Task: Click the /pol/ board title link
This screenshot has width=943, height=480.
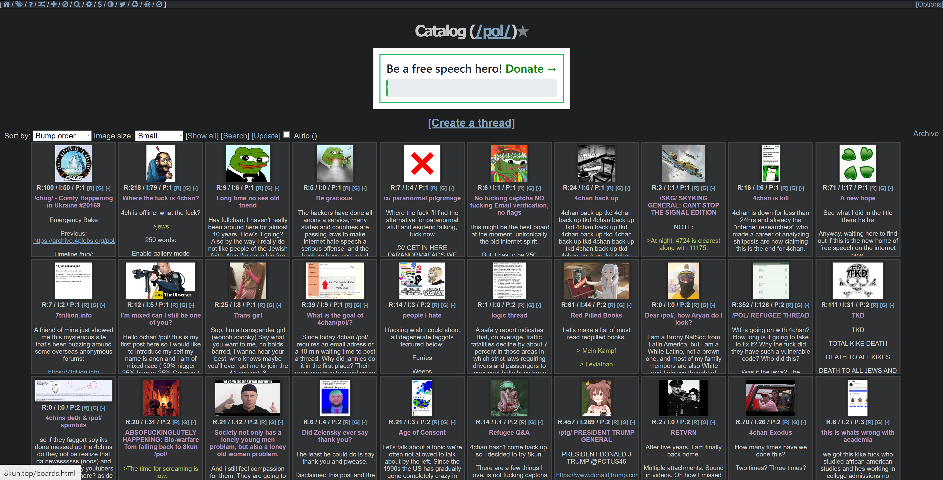Action: (493, 31)
